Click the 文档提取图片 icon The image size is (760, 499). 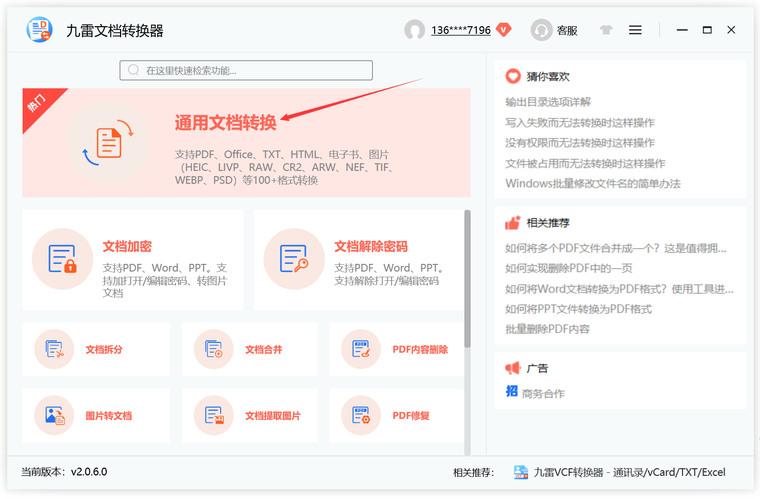pyautogui.click(x=214, y=415)
